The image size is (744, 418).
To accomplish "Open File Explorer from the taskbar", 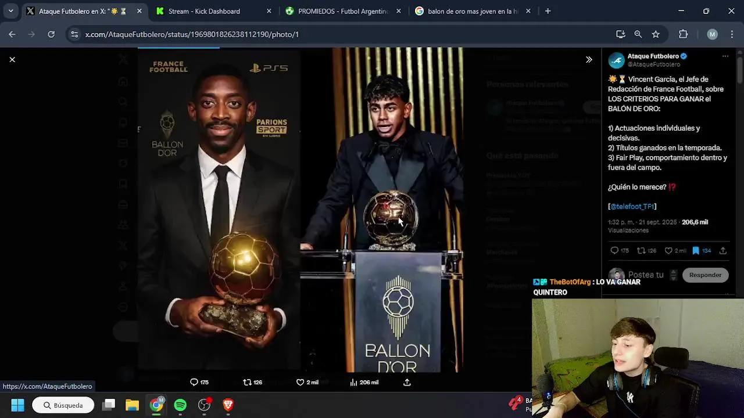I will (133, 405).
